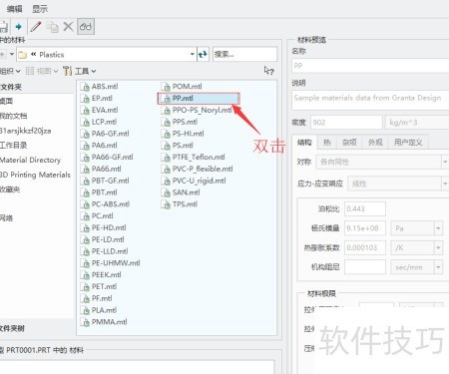Viewport: 449px width, 374px height.
Task: Open the 显示 menu
Action: (40, 9)
